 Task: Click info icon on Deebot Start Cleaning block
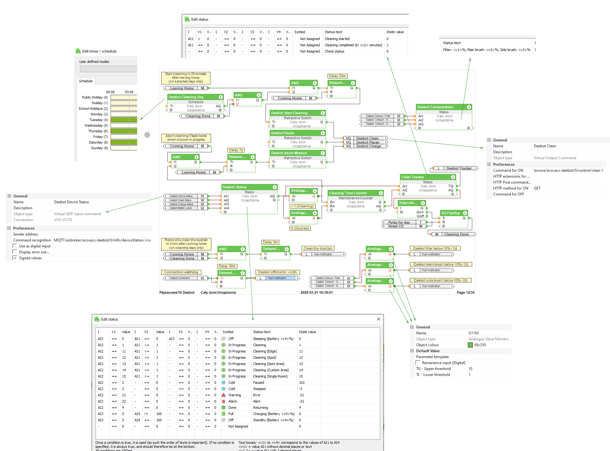click(x=323, y=113)
